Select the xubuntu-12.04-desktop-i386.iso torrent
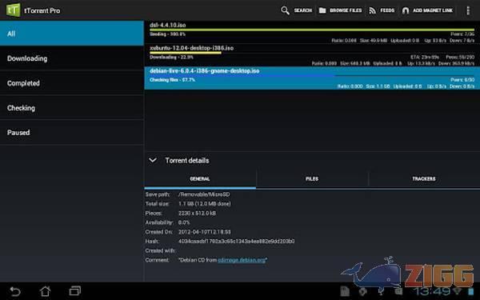 (x=312, y=55)
